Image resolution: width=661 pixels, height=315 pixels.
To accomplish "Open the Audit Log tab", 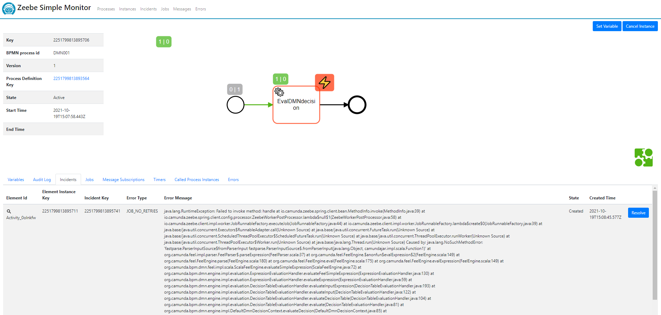I will pyautogui.click(x=42, y=179).
